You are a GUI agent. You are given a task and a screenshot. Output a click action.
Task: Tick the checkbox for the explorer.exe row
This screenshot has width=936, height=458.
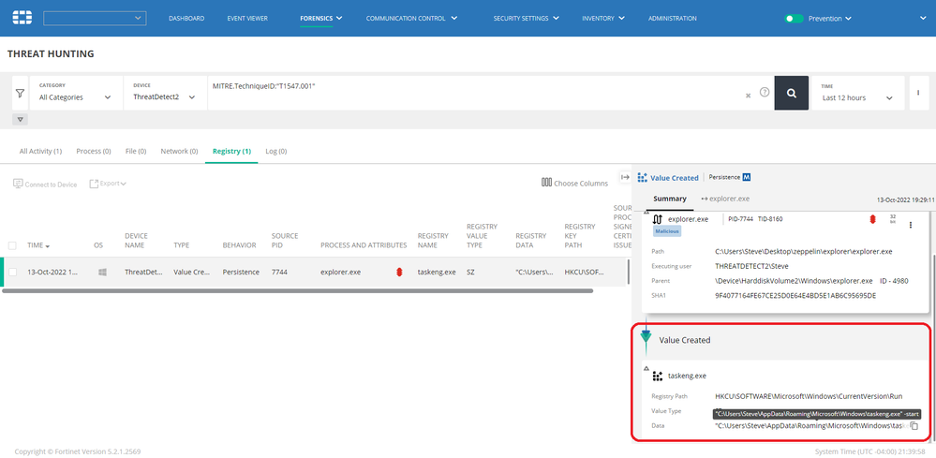[x=13, y=272]
